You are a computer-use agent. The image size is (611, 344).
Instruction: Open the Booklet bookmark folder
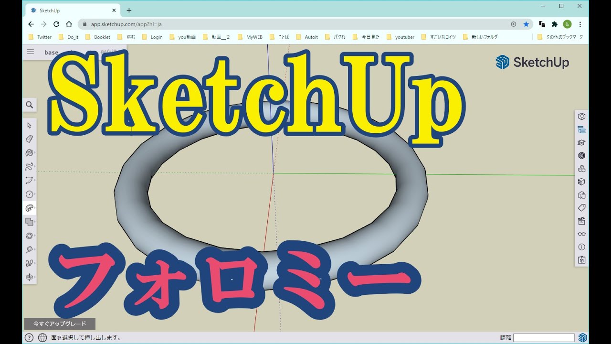(98, 37)
